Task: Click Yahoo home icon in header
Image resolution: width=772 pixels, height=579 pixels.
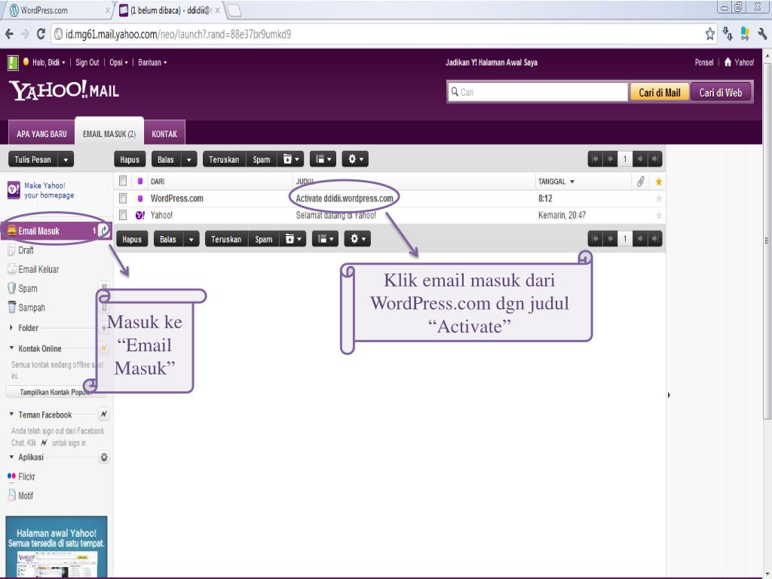Action: point(728,62)
